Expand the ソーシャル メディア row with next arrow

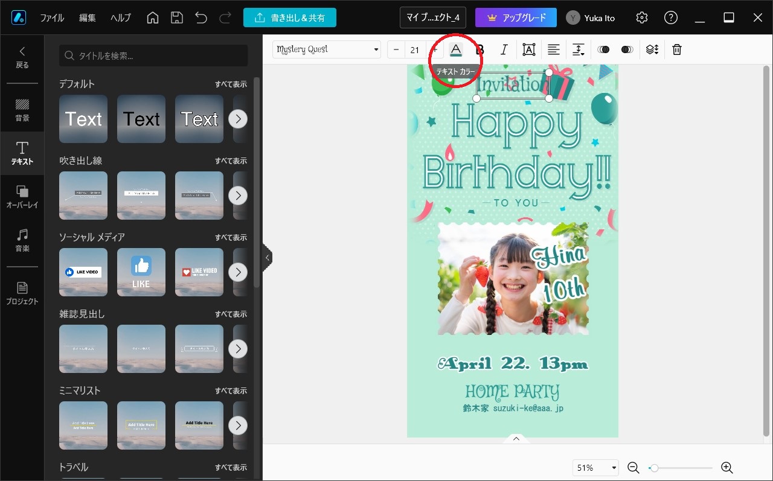pyautogui.click(x=238, y=272)
